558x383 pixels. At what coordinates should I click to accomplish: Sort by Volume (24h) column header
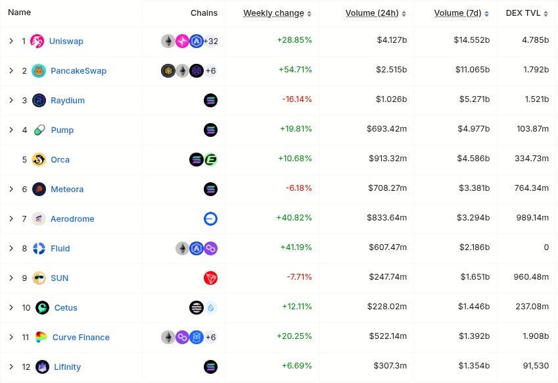pos(371,13)
